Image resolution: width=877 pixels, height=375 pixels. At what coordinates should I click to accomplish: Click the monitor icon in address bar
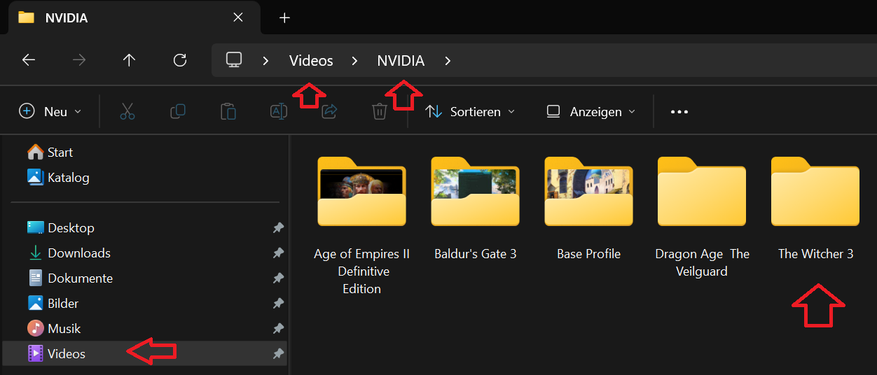pyautogui.click(x=234, y=60)
